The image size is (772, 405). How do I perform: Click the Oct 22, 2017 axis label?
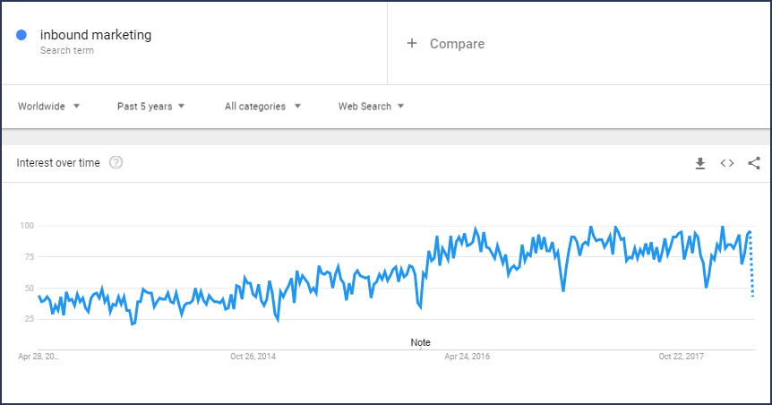pos(682,357)
